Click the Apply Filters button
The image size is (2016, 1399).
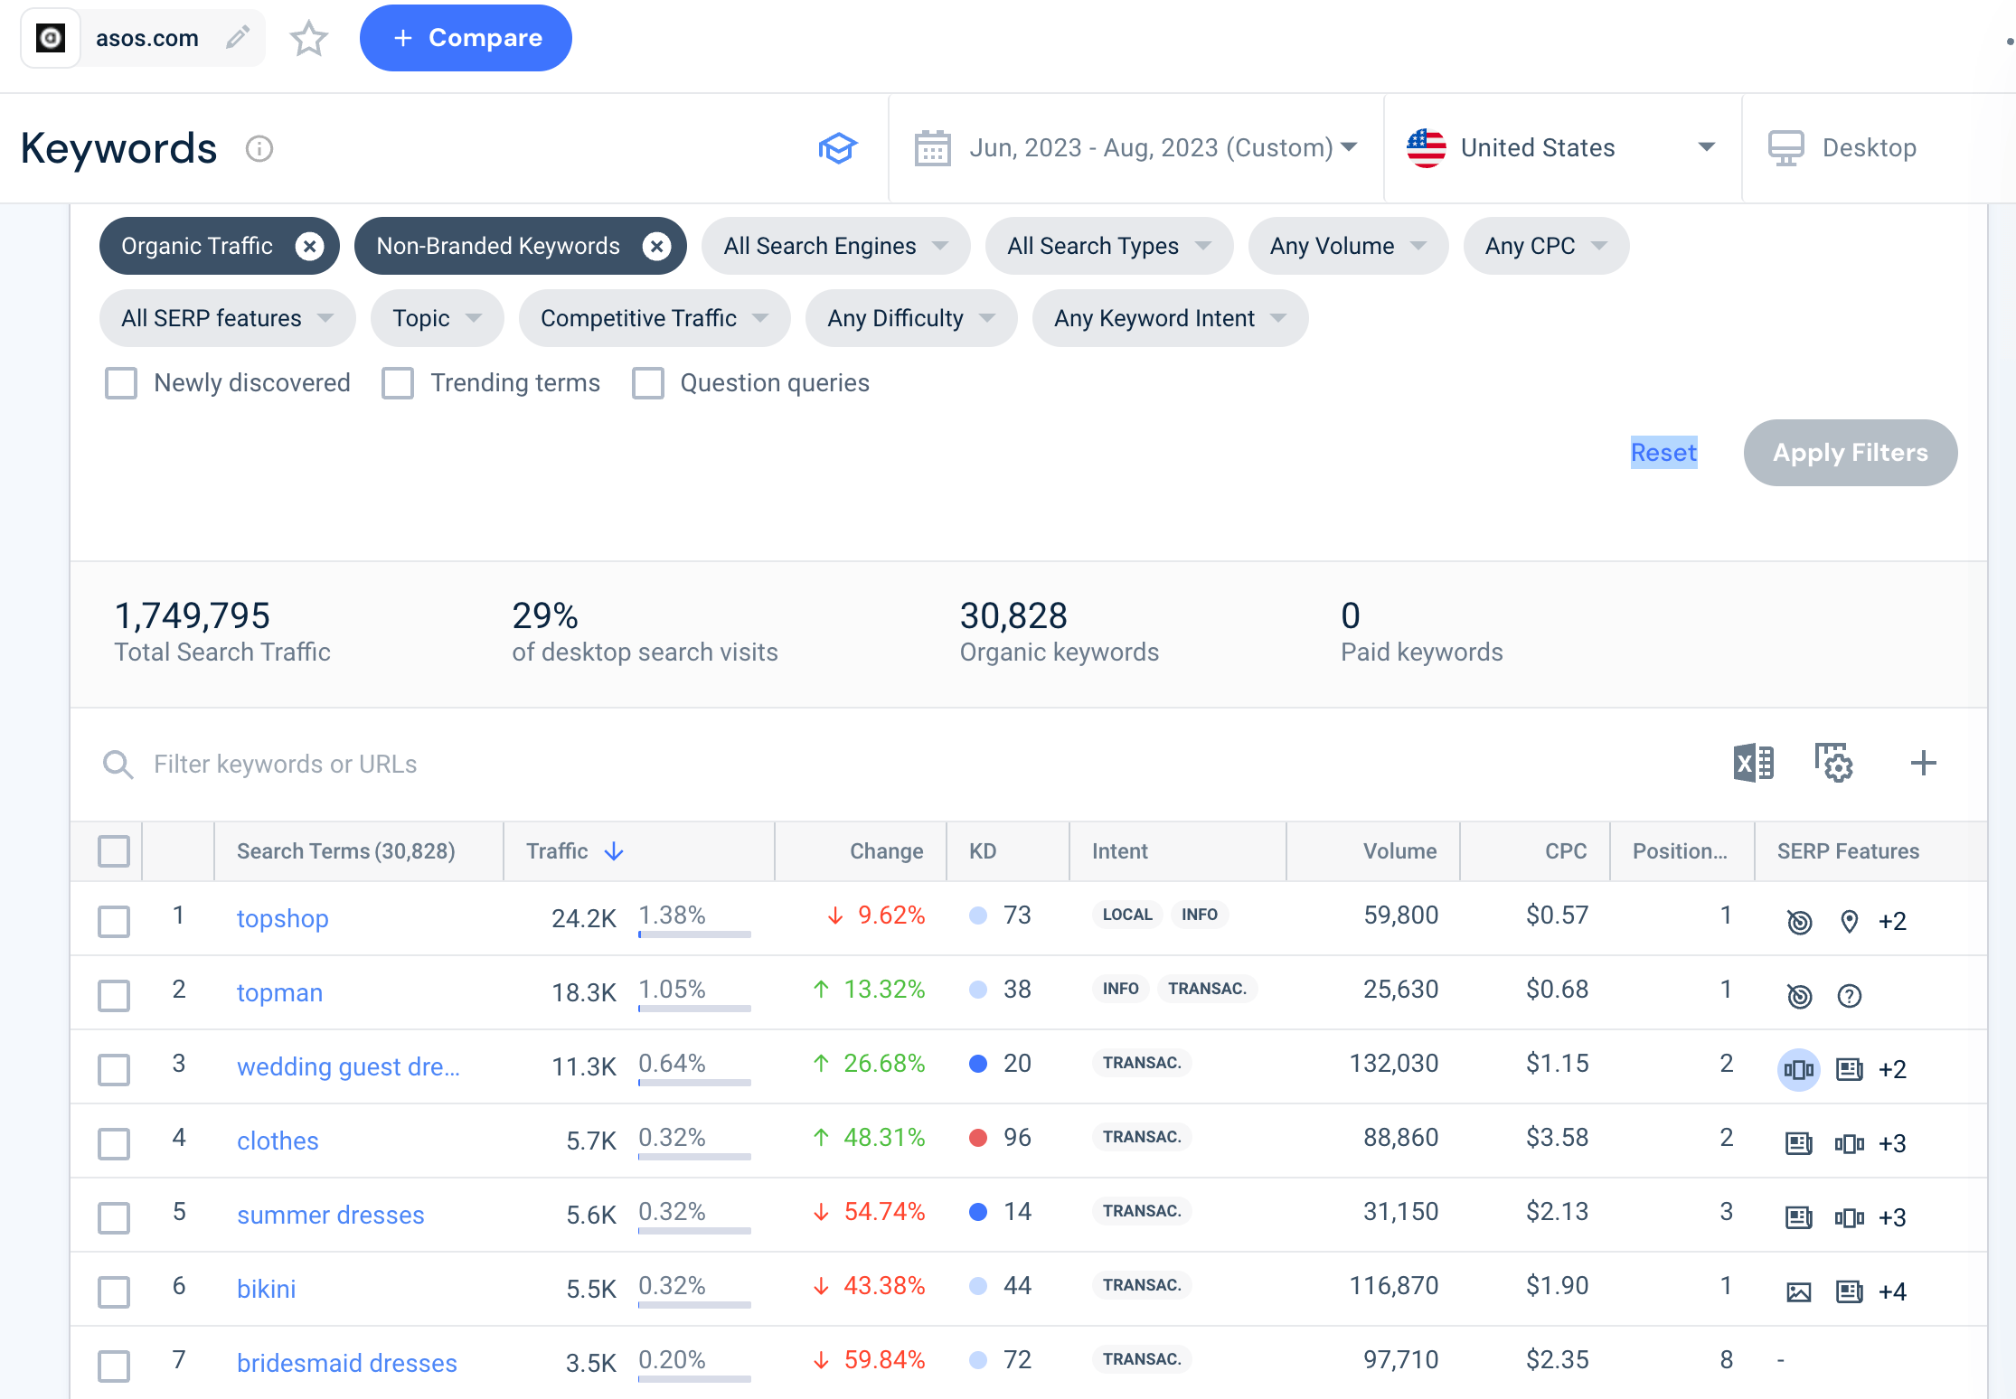point(1850,453)
